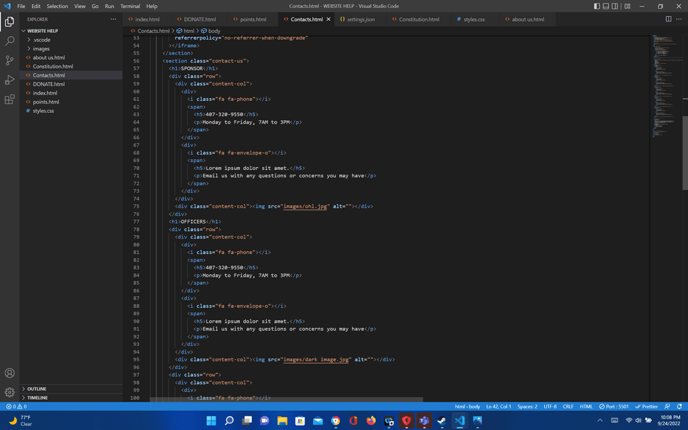
Task: Open the Extensions view
Action: 9,99
